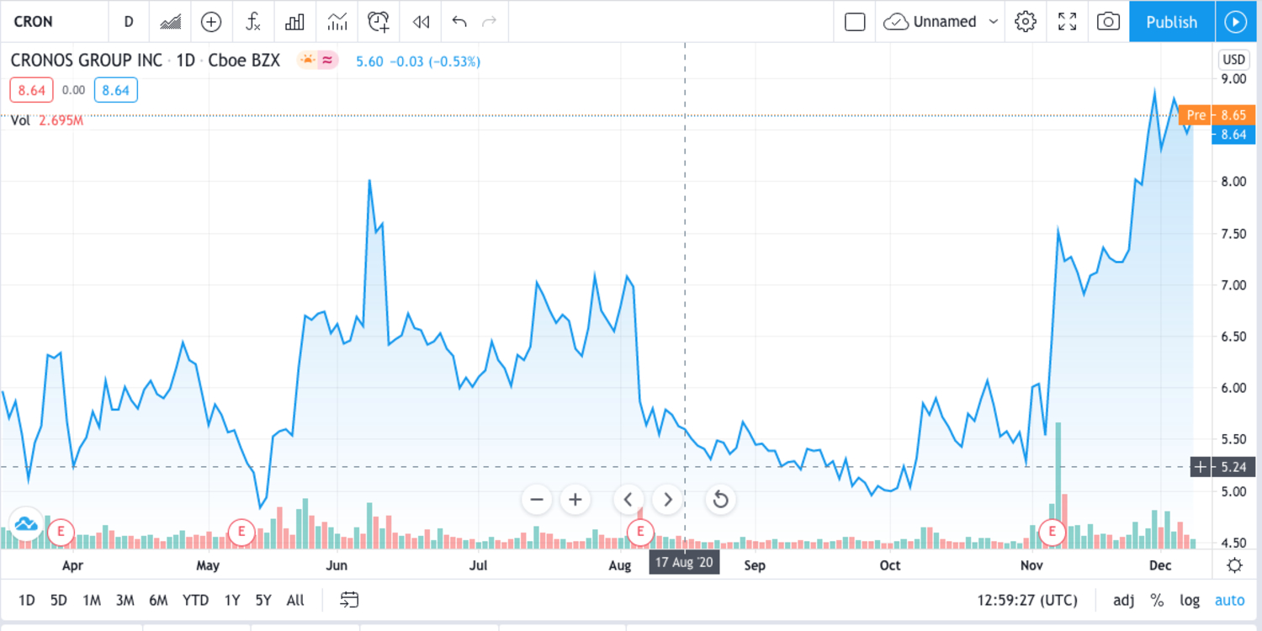The image size is (1262, 631).
Task: Select the 5Y time range
Action: pyautogui.click(x=263, y=600)
